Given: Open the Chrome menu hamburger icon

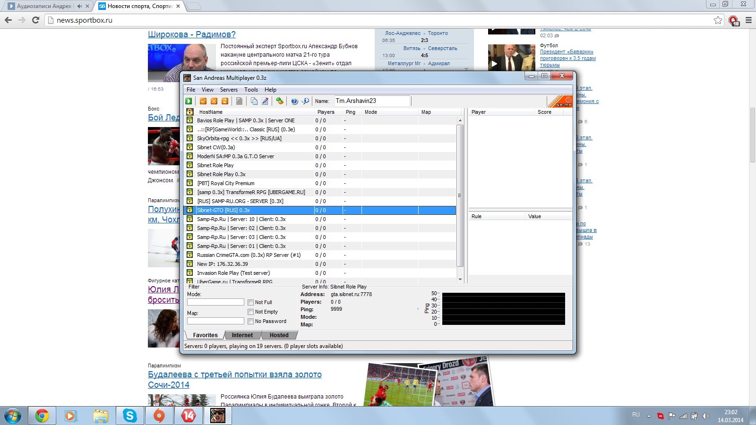Looking at the screenshot, I should 748,20.
